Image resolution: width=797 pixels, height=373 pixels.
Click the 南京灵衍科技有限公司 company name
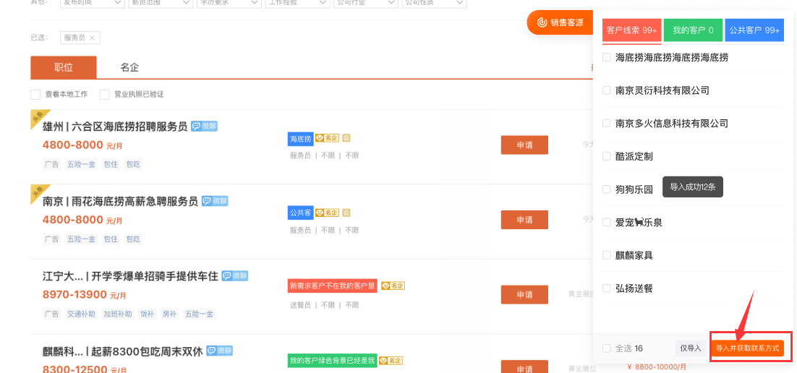pos(662,90)
